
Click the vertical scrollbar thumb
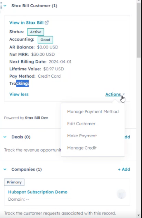(x=139, y=30)
